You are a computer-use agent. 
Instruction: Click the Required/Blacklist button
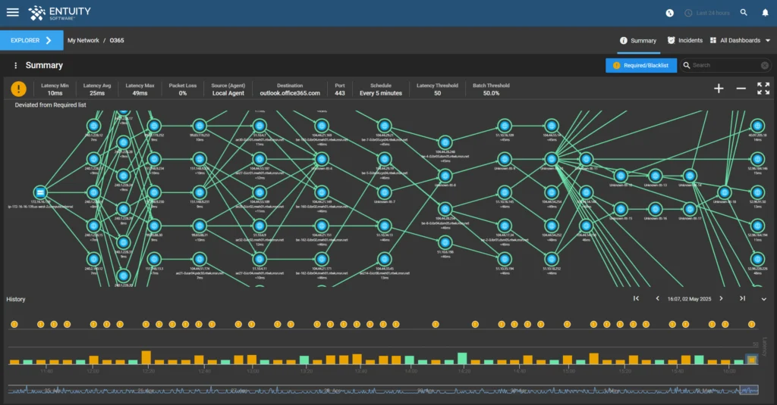640,65
